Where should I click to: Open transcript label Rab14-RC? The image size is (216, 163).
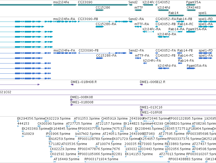[186, 24]
